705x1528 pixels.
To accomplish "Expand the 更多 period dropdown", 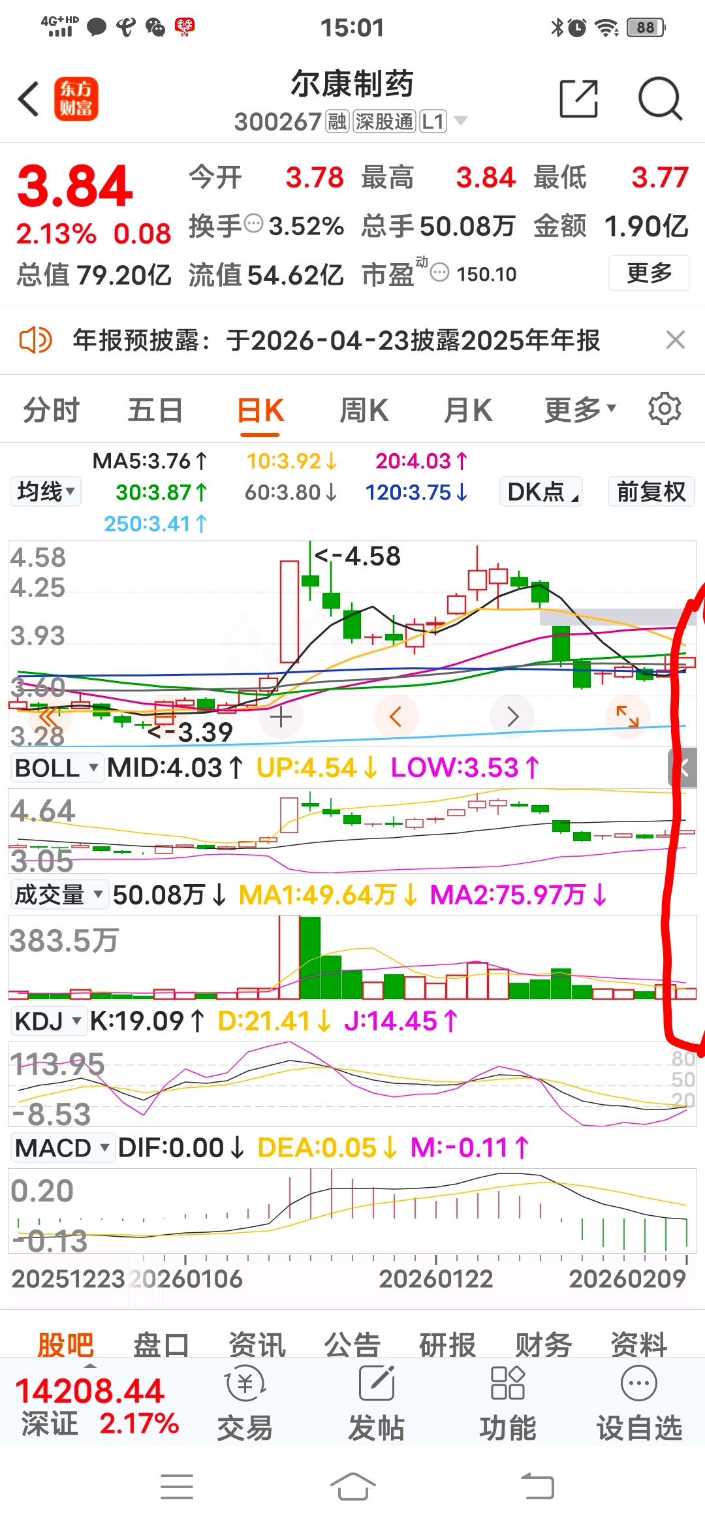I will (x=580, y=411).
